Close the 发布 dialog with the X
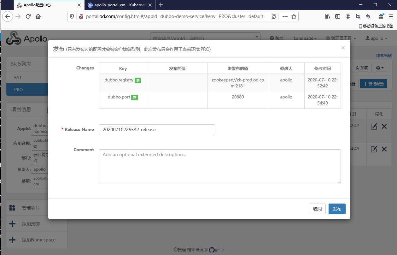Viewport: 397px width, 255px height. [x=343, y=48]
